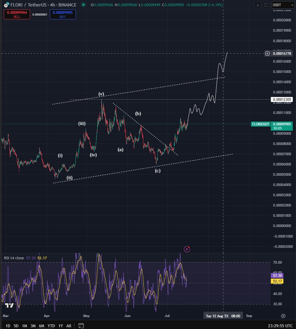296x329 pixels.
Task: Select the 1D time range
Action: click(x=8, y=326)
